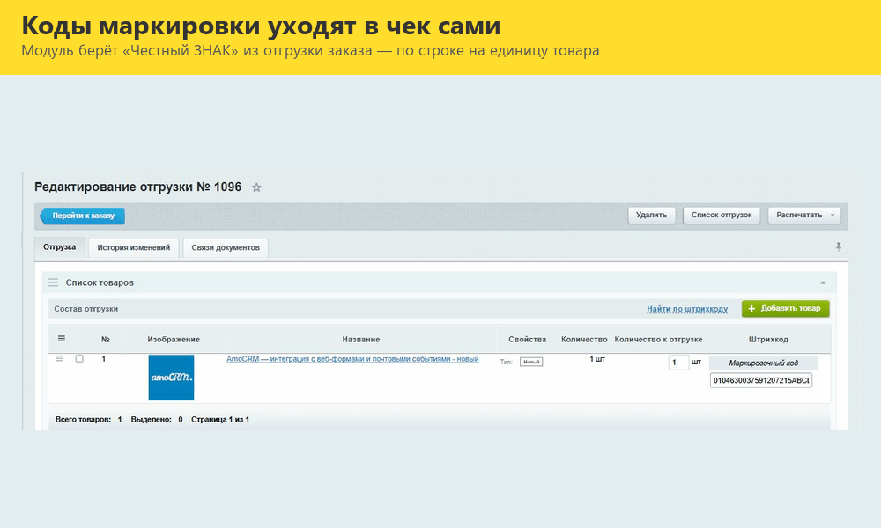Add shipment 1096 to favorites star
Image resolution: width=881 pixels, height=528 pixels.
256,187
